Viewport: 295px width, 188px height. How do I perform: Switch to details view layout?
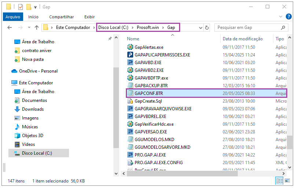[x=280, y=181]
